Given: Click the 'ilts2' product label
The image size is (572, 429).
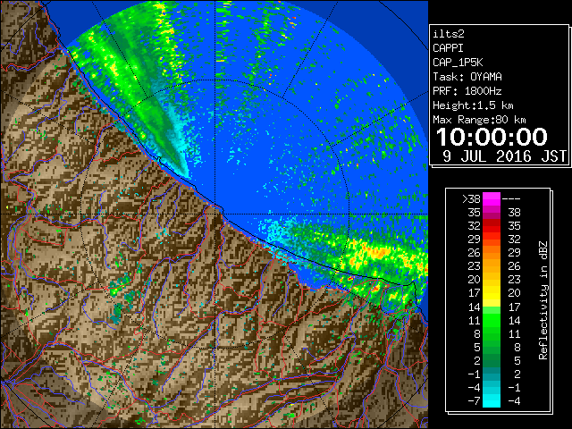Looking at the screenshot, I should point(449,34).
